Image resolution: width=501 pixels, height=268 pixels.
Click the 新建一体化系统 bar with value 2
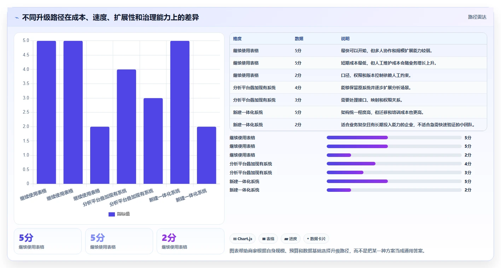tap(206, 155)
